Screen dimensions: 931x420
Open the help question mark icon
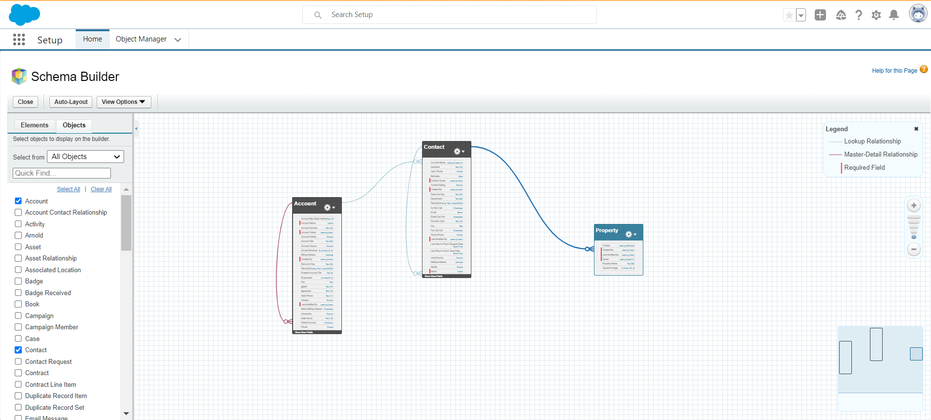[859, 15]
